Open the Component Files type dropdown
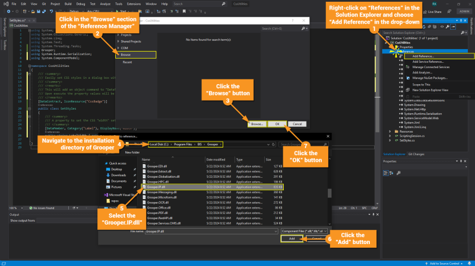The image size is (475, 266). [304, 231]
